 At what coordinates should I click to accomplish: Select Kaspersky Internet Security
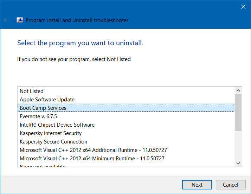click(x=51, y=133)
